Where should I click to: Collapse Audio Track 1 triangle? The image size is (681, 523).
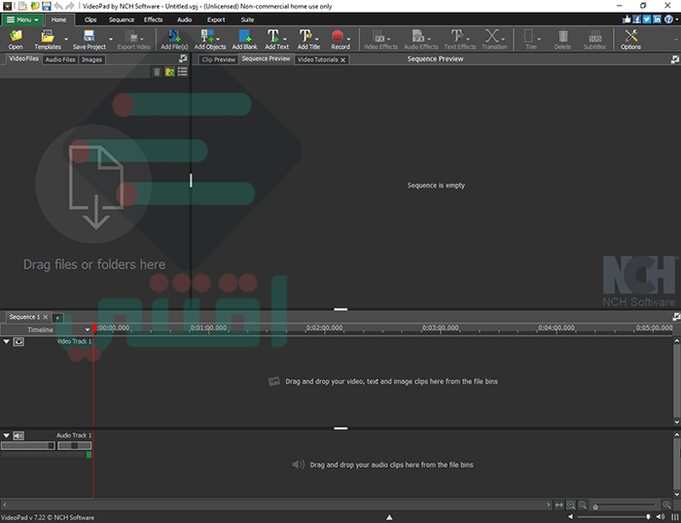click(6, 436)
